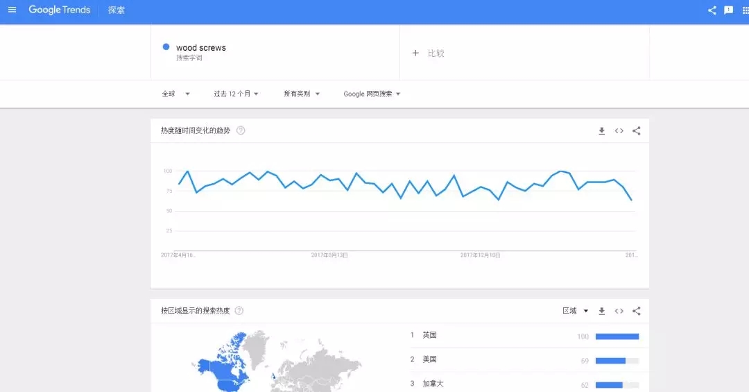Click the Google Trends logo
This screenshot has height=392, width=749.
coord(59,10)
